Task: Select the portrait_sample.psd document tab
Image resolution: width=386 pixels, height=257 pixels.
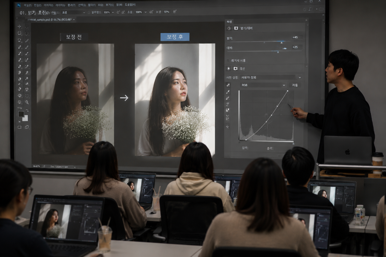Action: pos(49,20)
